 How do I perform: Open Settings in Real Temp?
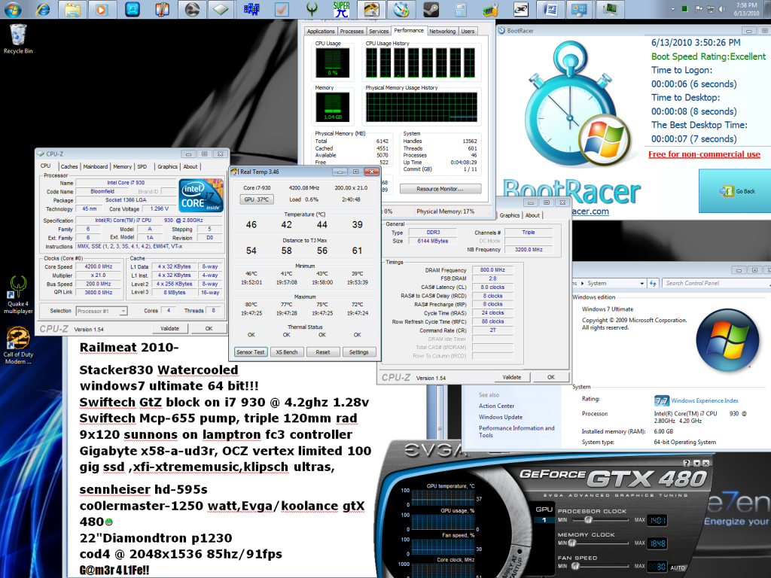[358, 352]
